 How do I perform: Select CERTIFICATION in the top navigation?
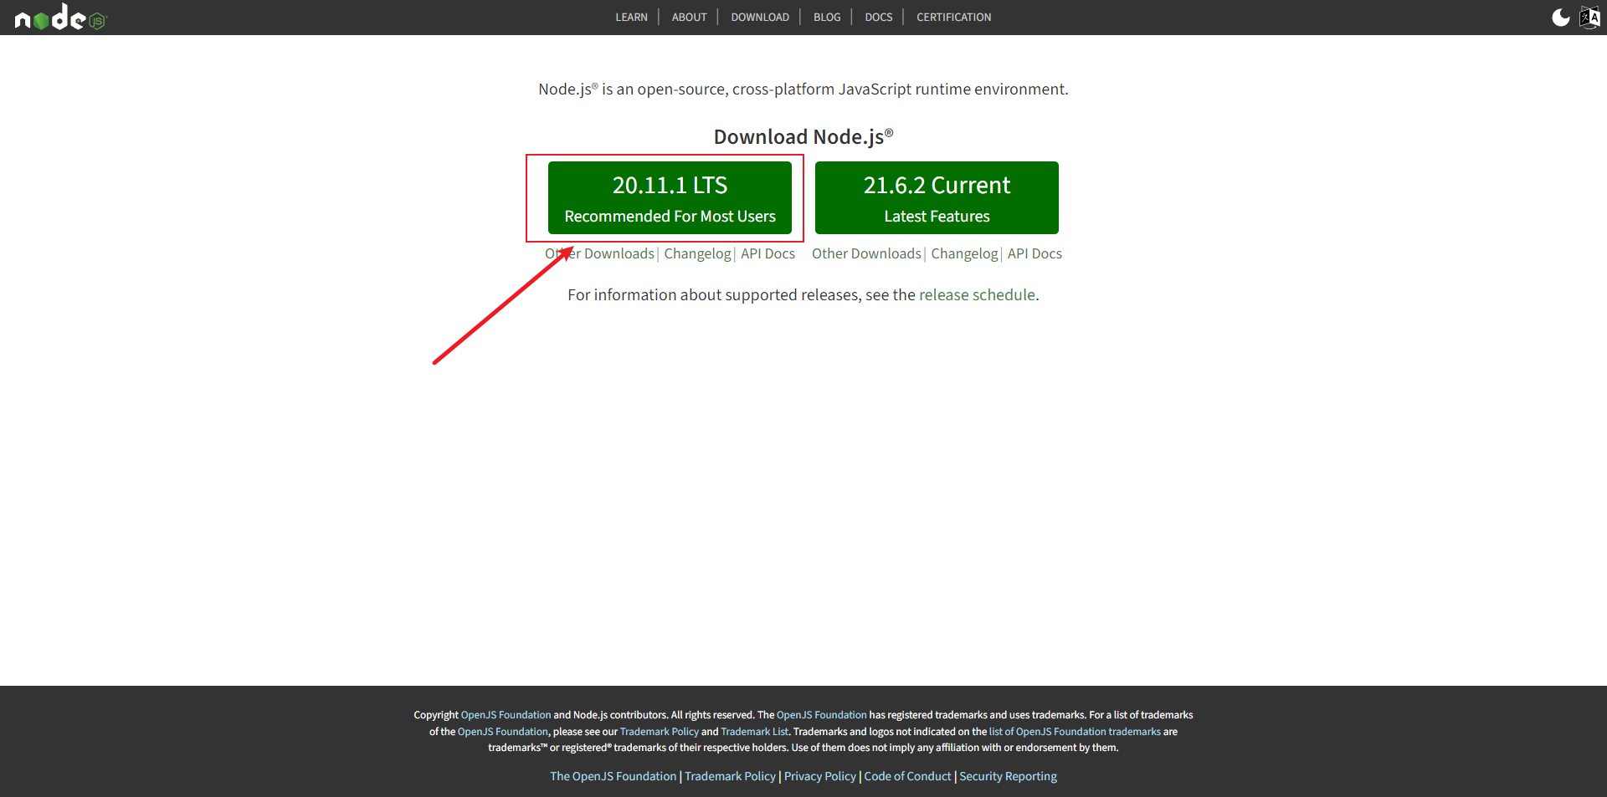point(953,18)
